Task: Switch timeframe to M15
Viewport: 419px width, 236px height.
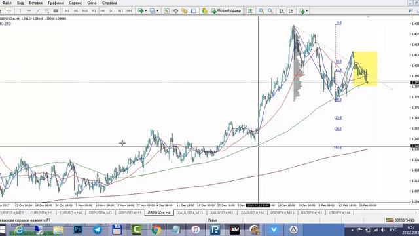Action: [84, 10]
